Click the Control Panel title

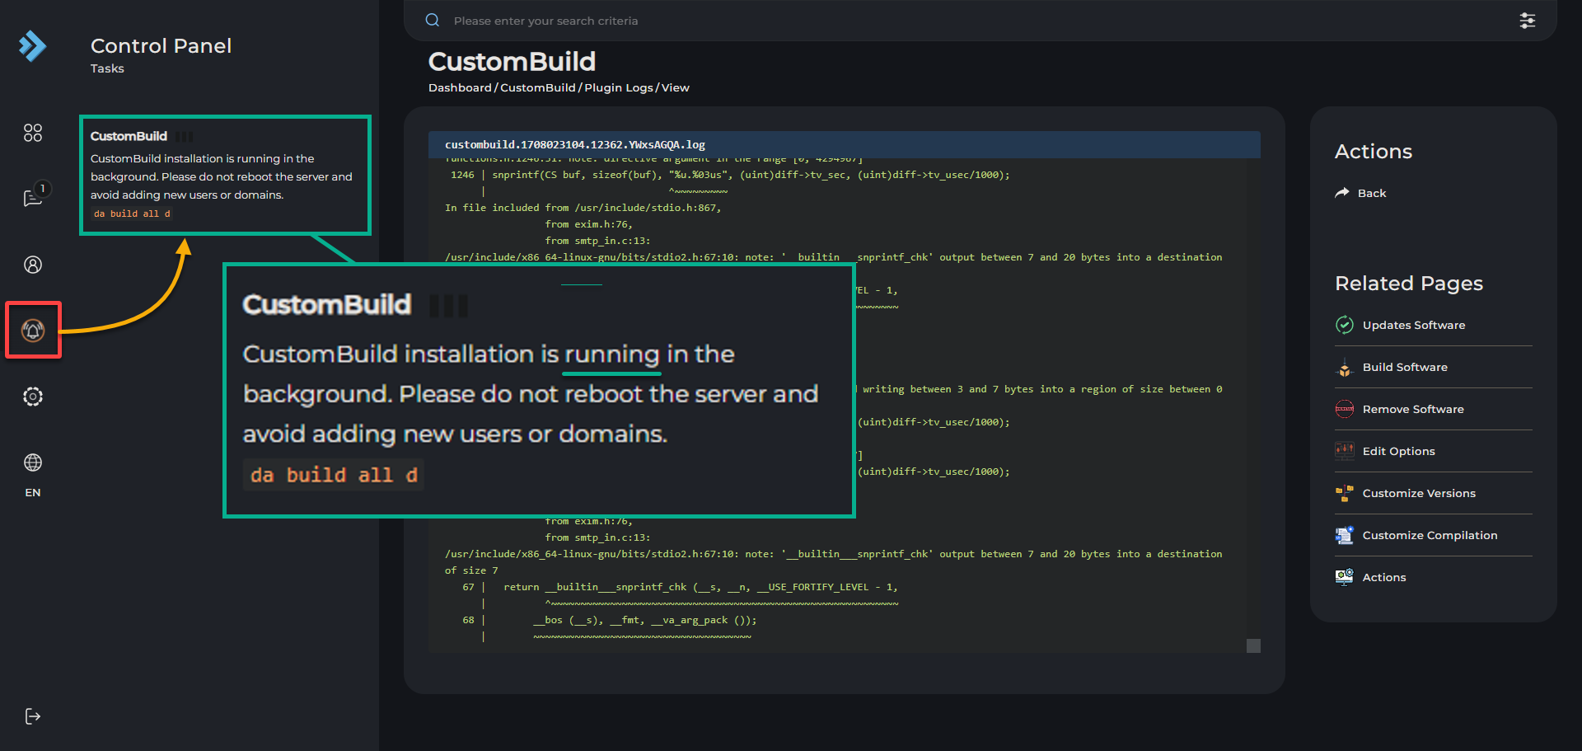tap(161, 45)
